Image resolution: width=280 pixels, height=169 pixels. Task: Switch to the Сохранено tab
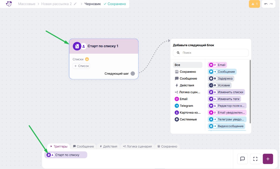tap(167, 146)
